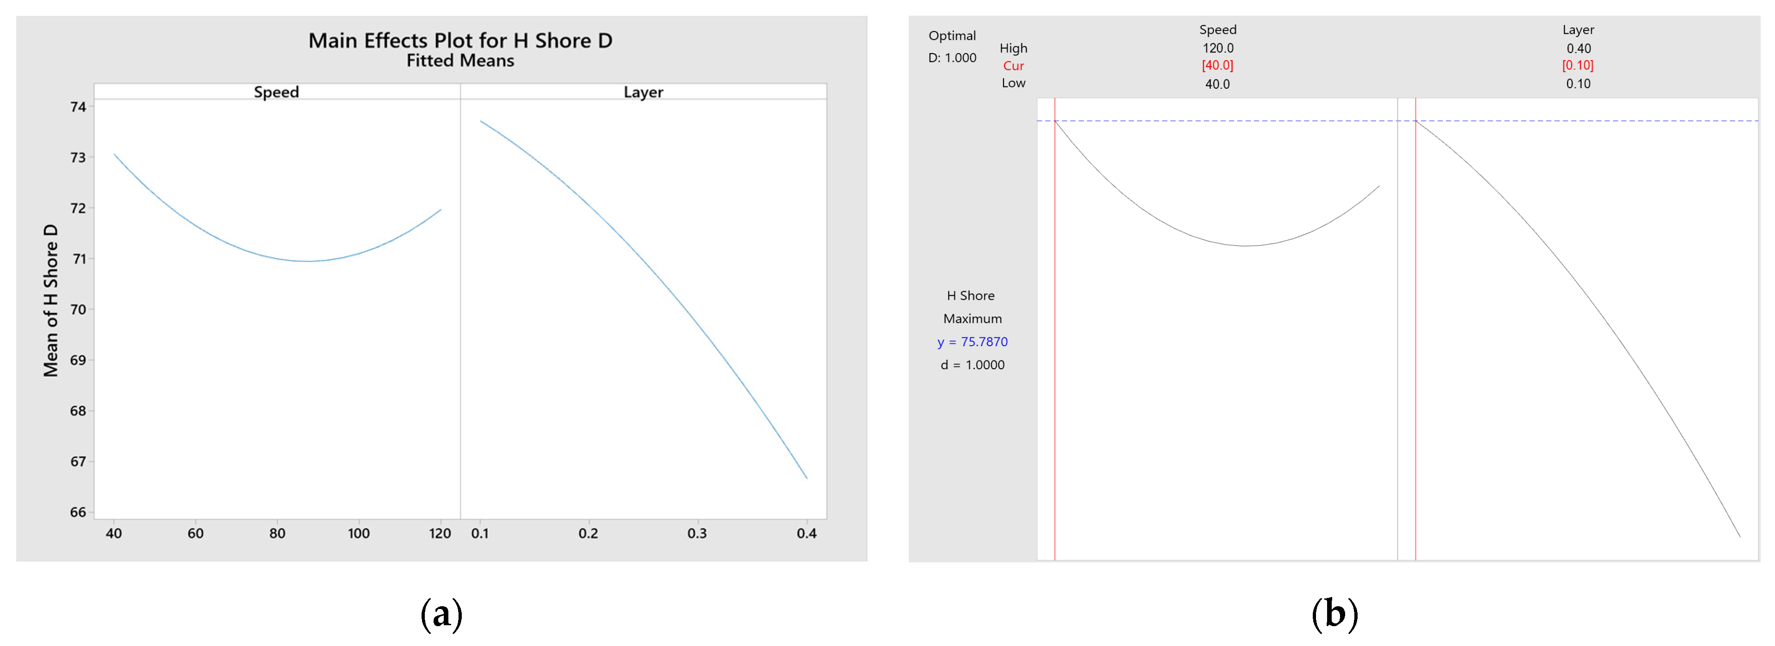Click the H Shore Maximum response label
This screenshot has width=1775, height=646.
tap(972, 306)
